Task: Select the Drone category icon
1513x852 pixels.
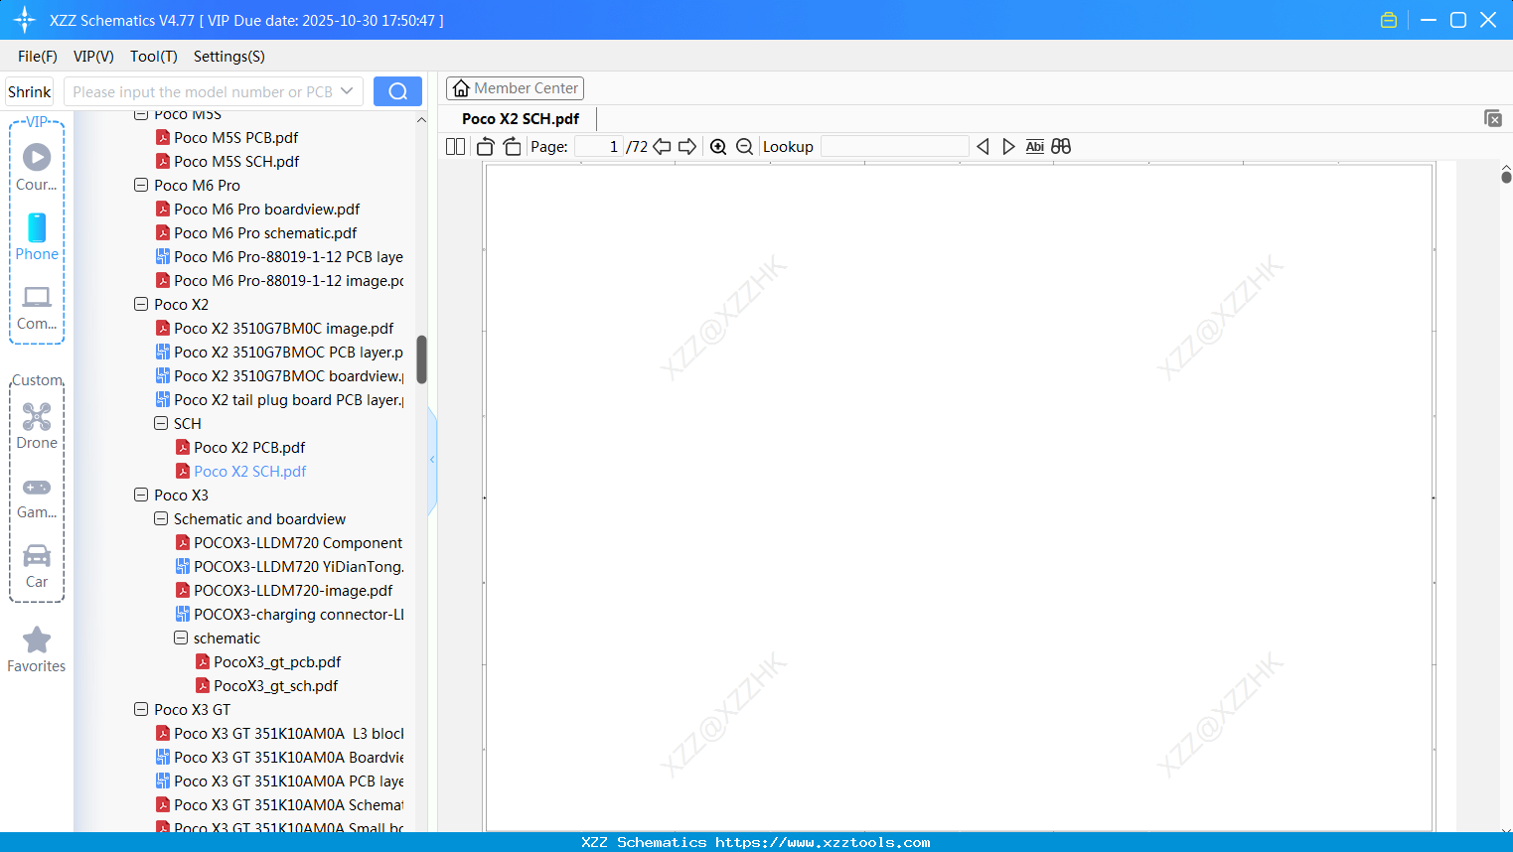Action: 37,426
